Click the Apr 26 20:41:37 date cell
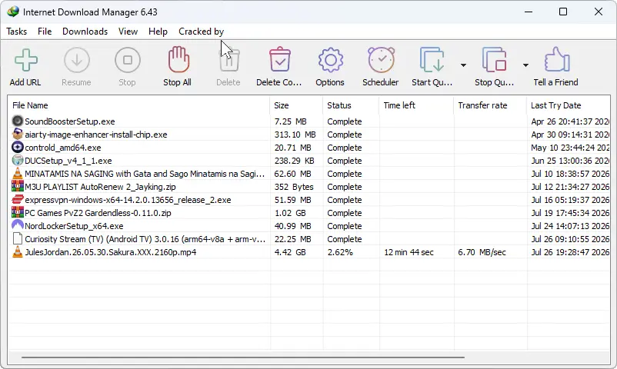617x369 pixels. 570,121
